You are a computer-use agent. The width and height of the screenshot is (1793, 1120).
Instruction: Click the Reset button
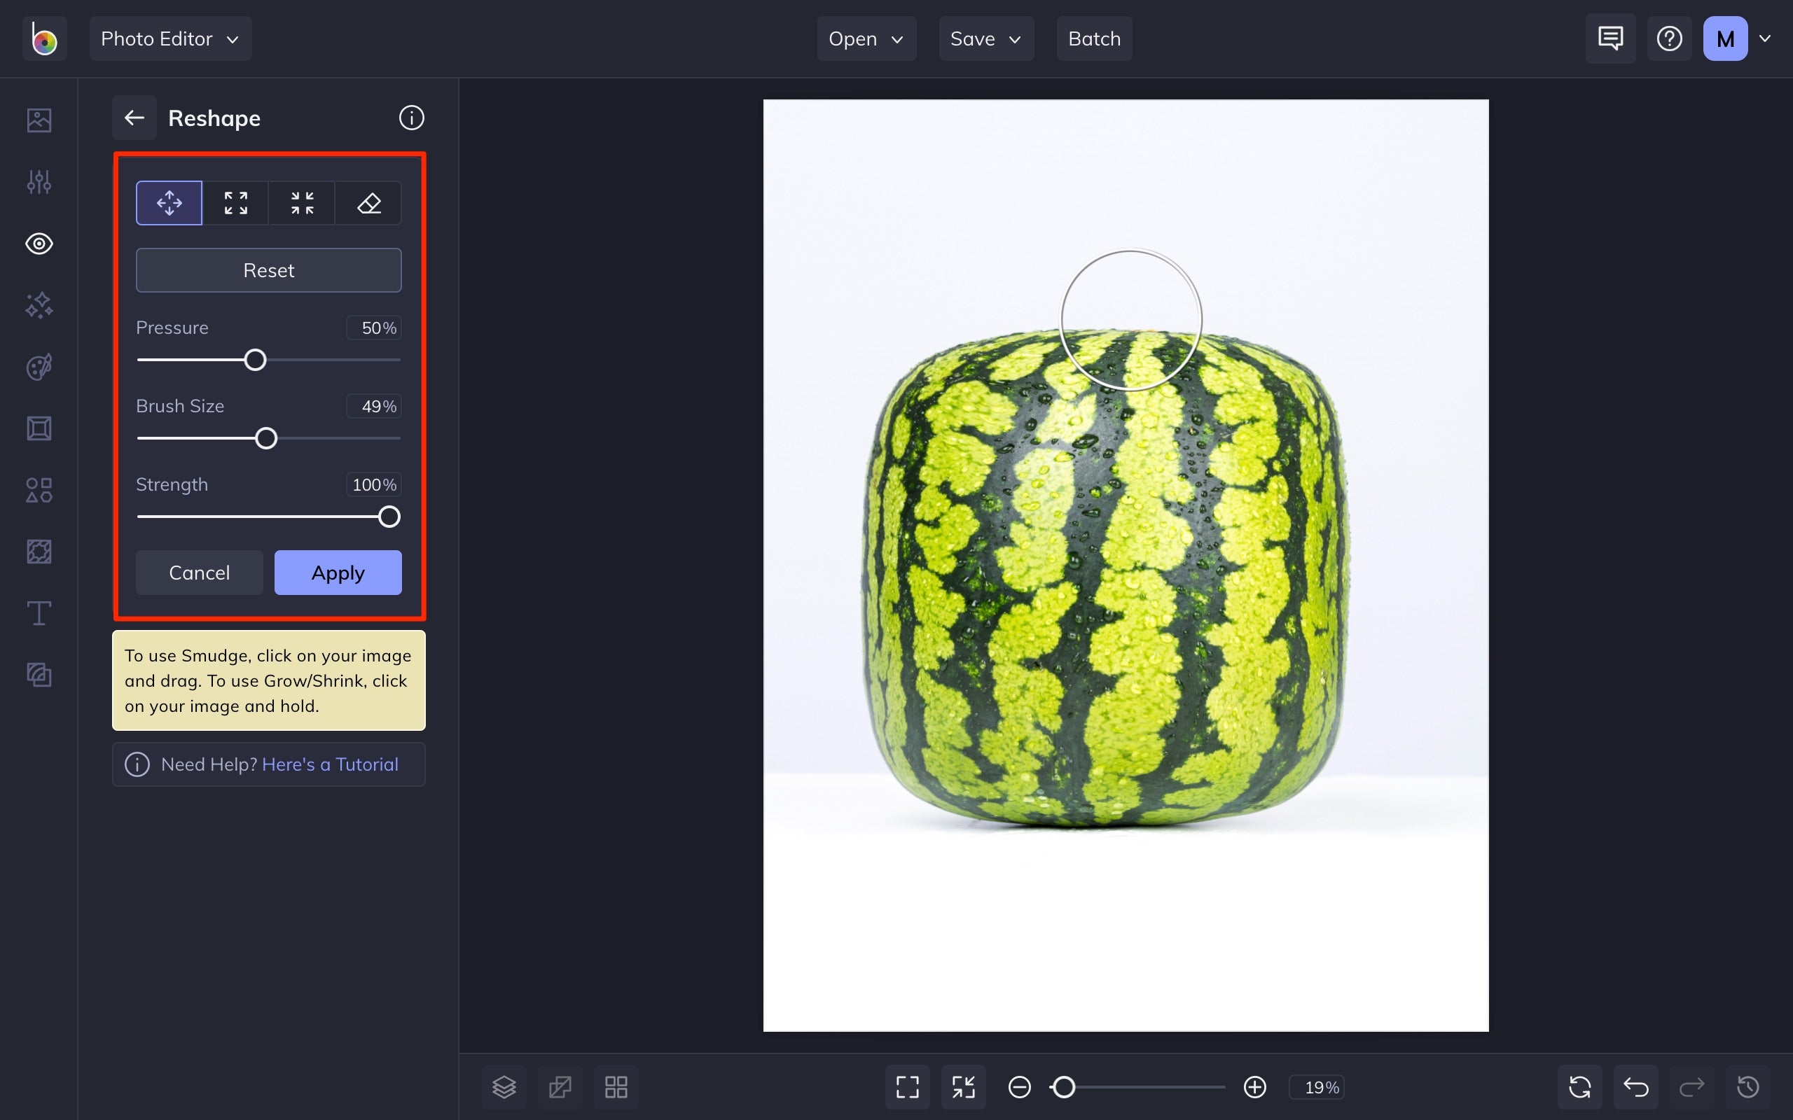pyautogui.click(x=268, y=270)
